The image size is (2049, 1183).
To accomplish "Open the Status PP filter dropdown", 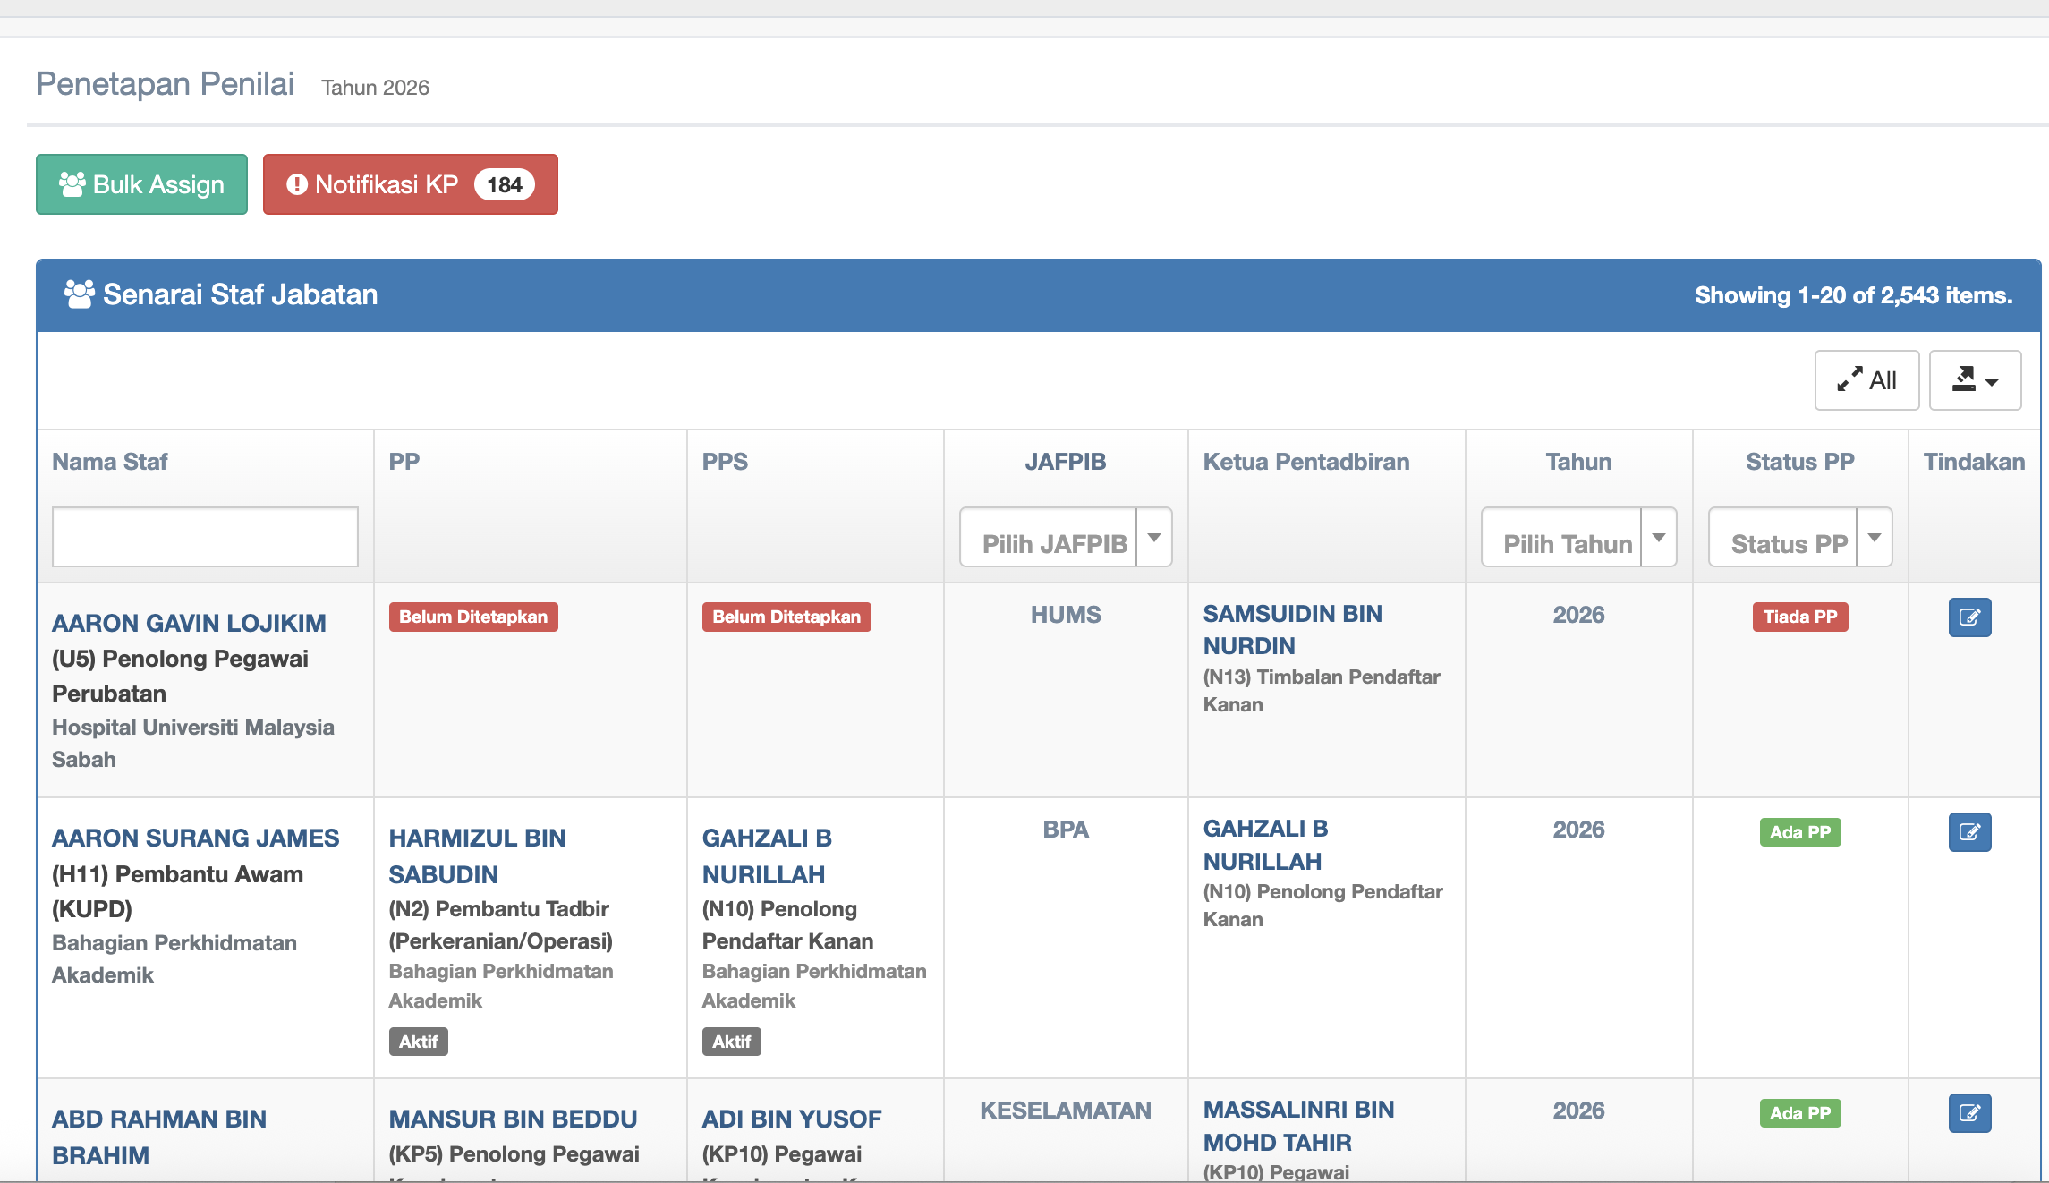I will pos(1799,538).
